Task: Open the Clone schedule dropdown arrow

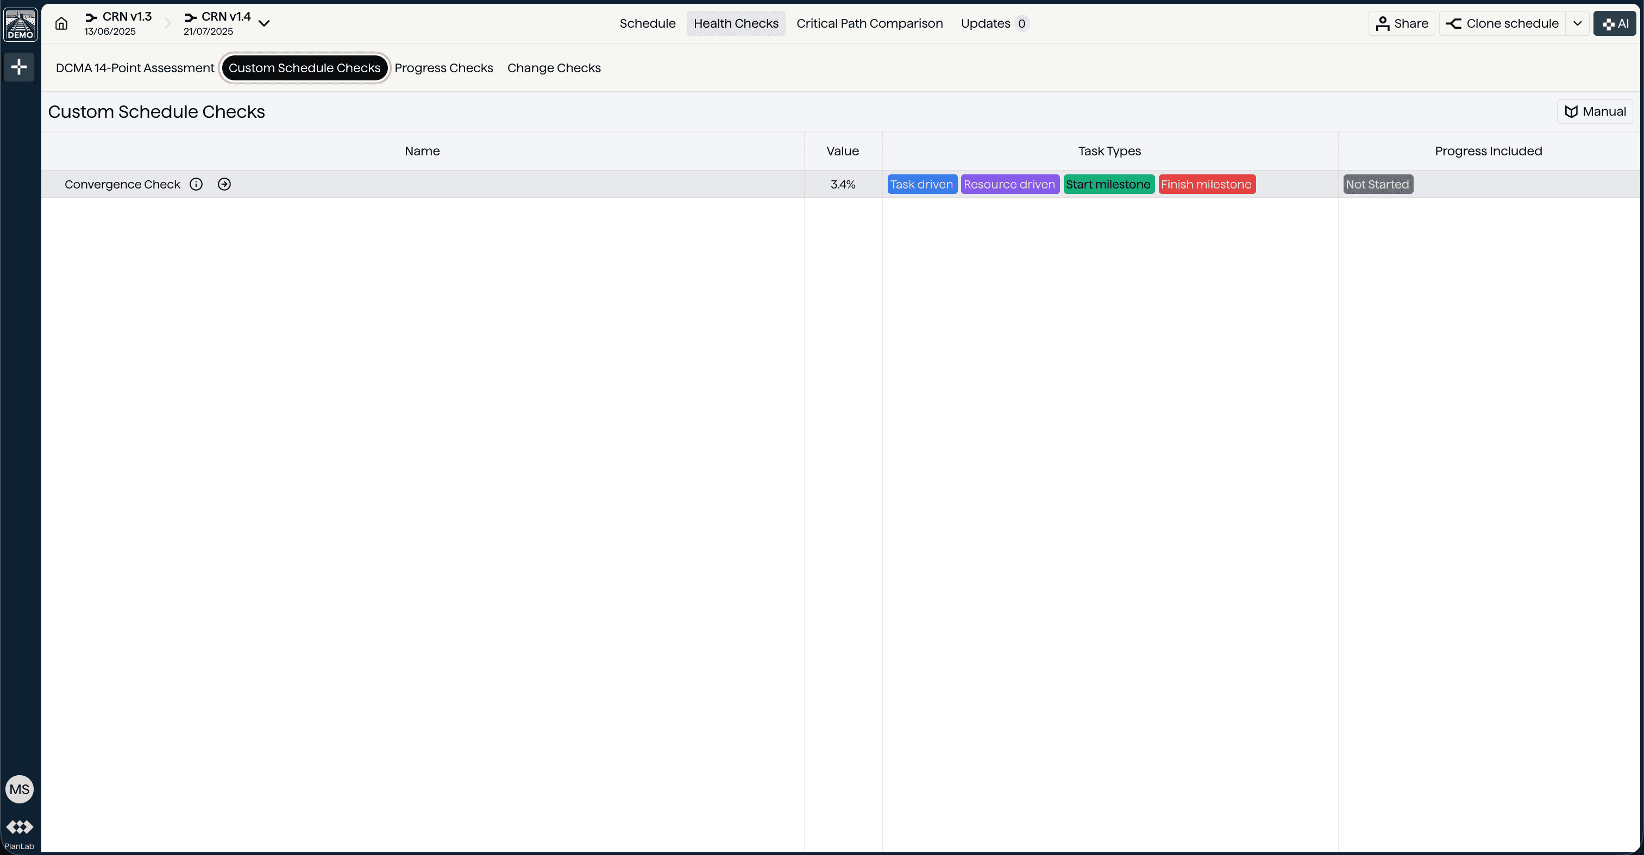Action: (x=1578, y=23)
